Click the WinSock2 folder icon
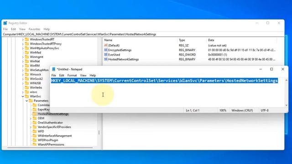 coord(27,79)
